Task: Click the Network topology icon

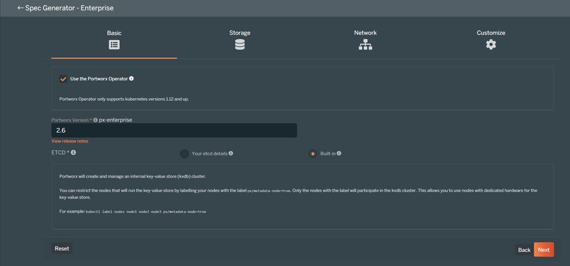Action: click(366, 44)
